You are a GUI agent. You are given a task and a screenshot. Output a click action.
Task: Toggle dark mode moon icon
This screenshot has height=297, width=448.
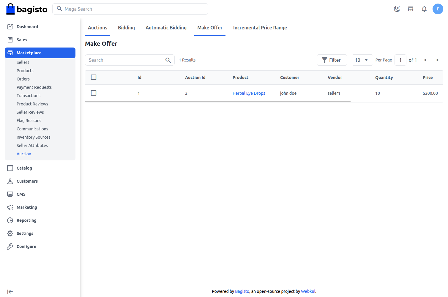[397, 9]
